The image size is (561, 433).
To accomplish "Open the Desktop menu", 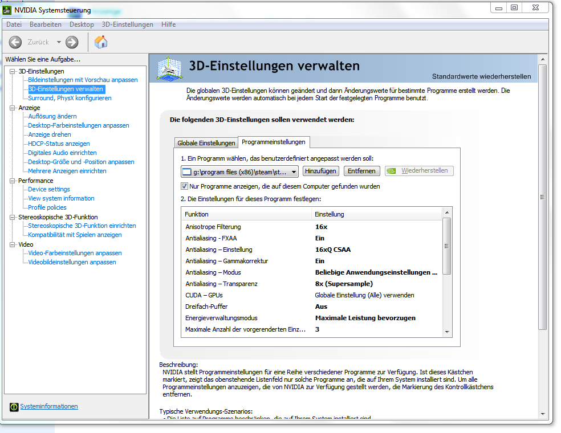I will click(82, 24).
